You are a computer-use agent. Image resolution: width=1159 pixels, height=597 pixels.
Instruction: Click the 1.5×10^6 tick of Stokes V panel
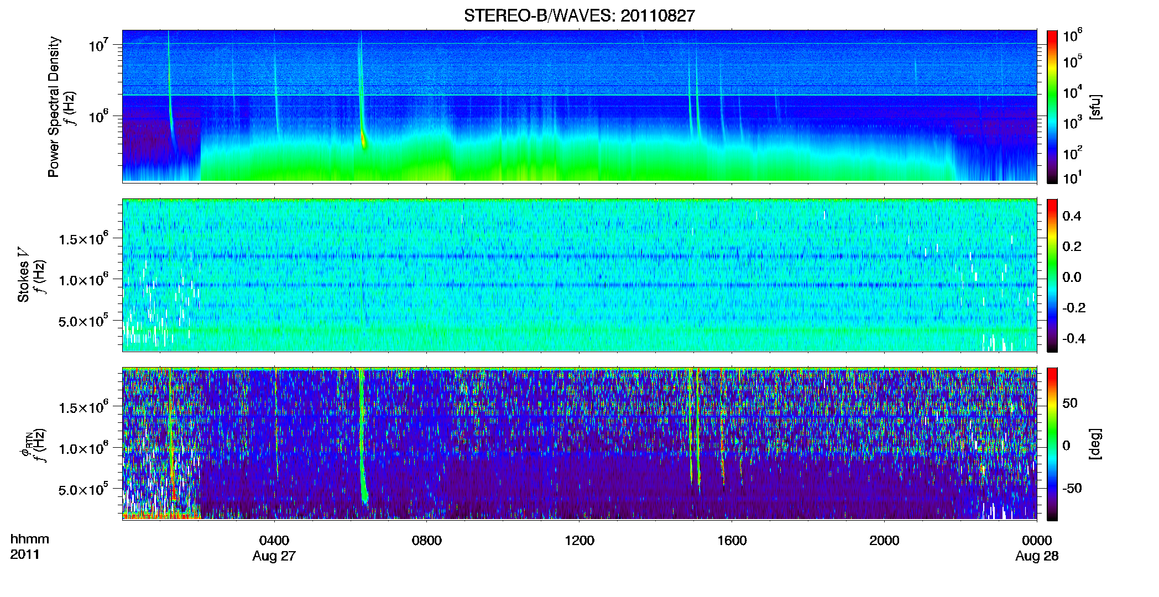(83, 239)
